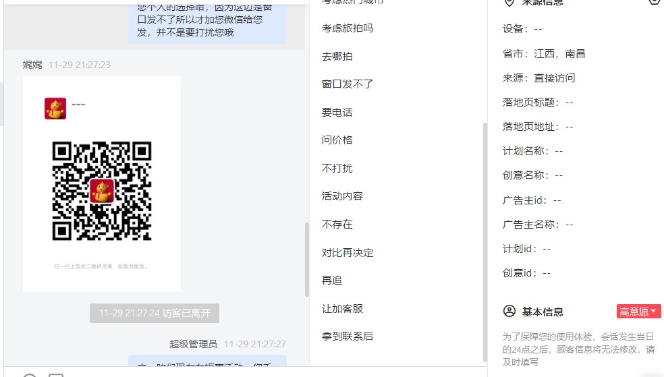Select quick reply 要电话
This screenshot has height=377, width=664.
(x=337, y=113)
